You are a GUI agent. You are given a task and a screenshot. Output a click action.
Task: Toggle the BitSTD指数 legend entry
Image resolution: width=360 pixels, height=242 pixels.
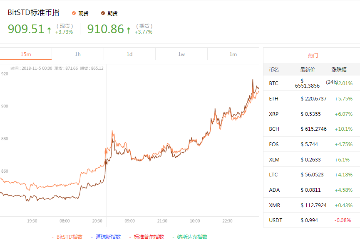tap(67, 237)
